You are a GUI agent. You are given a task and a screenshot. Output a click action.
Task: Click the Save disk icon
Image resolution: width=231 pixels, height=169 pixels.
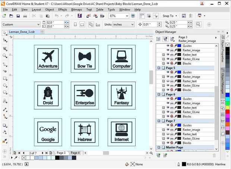coord(18,16)
